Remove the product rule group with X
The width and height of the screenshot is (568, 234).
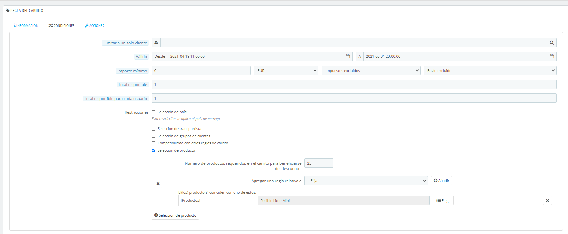158,183
